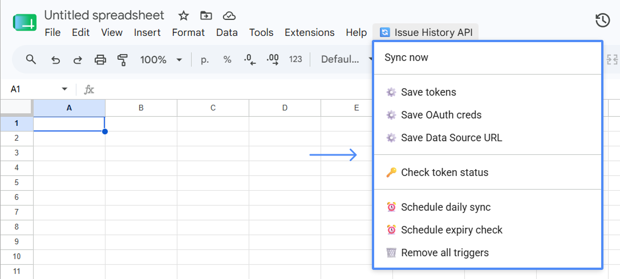620x279 pixels.
Task: Check the cloud save status icon
Action: 229,16
